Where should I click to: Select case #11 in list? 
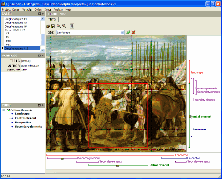point(8,45)
